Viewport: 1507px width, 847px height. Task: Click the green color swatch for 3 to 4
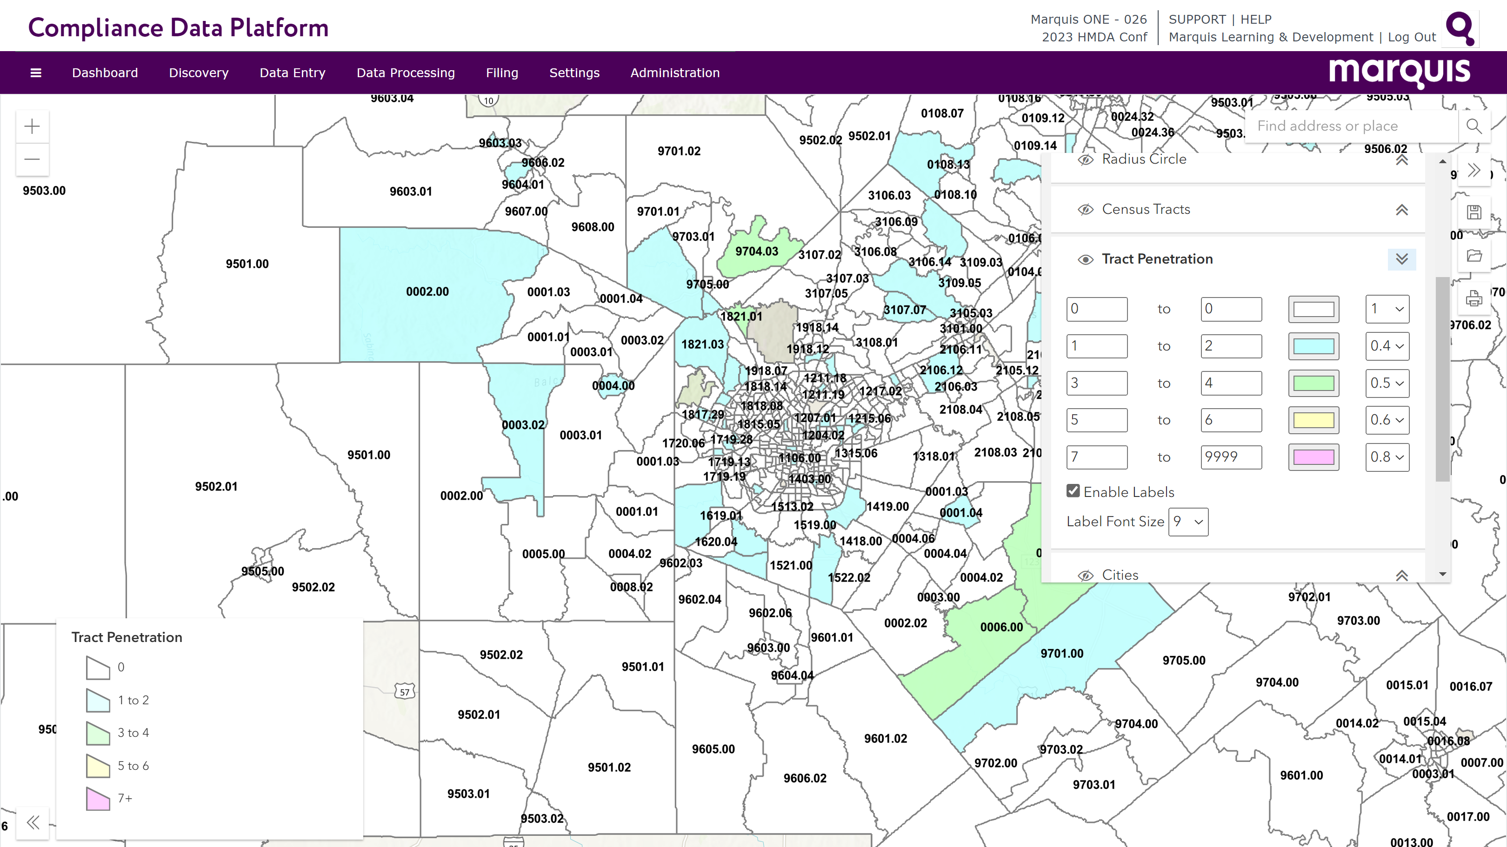(x=1314, y=384)
